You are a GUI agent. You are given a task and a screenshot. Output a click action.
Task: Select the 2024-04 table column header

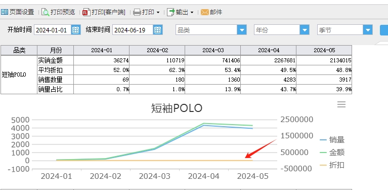point(269,50)
